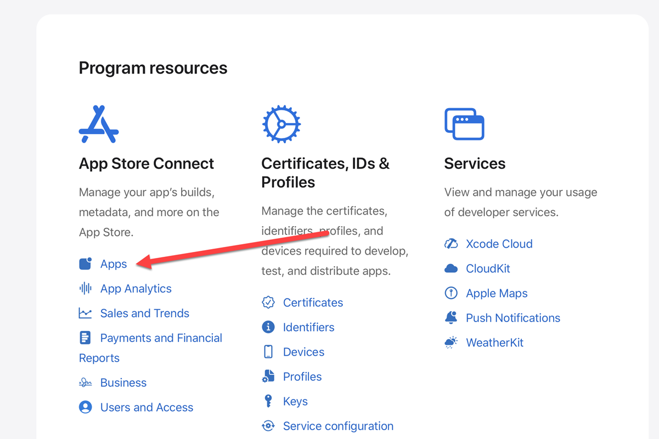Click the CloudKit cloud icon
659x439 pixels.
coord(451,268)
